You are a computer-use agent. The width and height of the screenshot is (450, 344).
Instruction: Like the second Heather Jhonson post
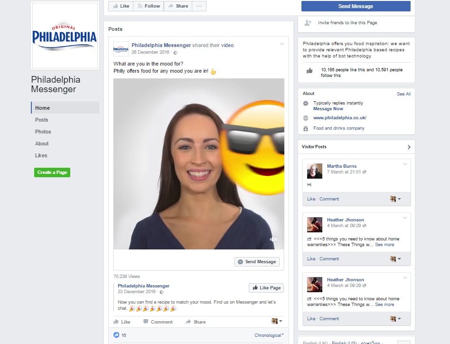coord(311,319)
